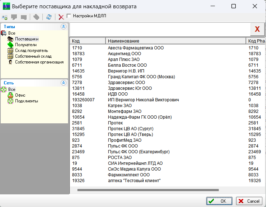Select Собственная организация type
Image resolution: width=266 pixels, height=207 pixels.
click(x=39, y=62)
